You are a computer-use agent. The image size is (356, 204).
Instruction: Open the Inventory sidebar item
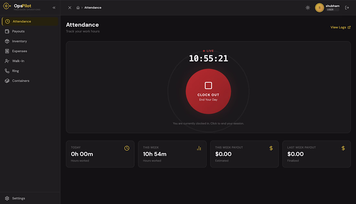click(x=30, y=41)
